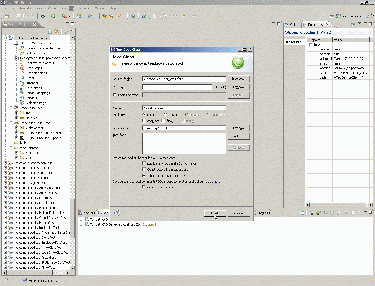The height and width of the screenshot is (286, 375).
Task: Click the yellow Back arrow in toolbar
Action: pos(183,16)
